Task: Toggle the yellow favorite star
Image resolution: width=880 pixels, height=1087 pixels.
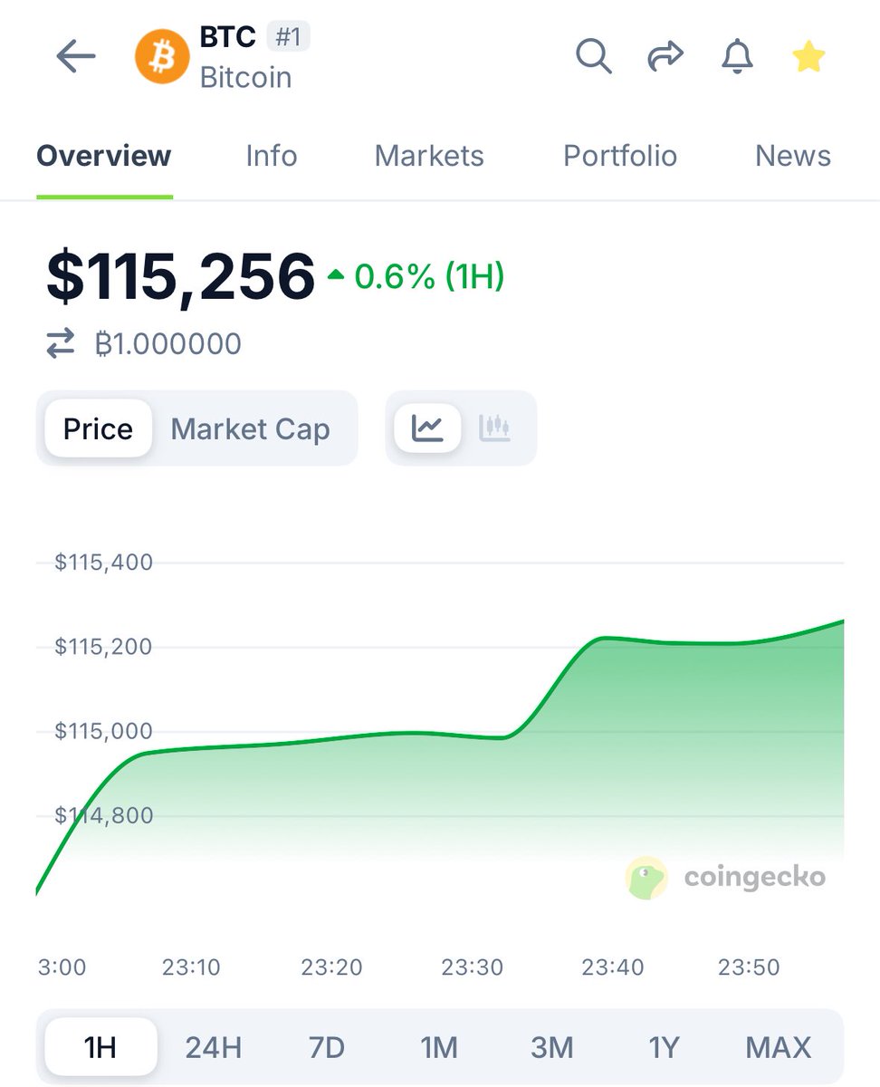Action: pyautogui.click(x=808, y=57)
